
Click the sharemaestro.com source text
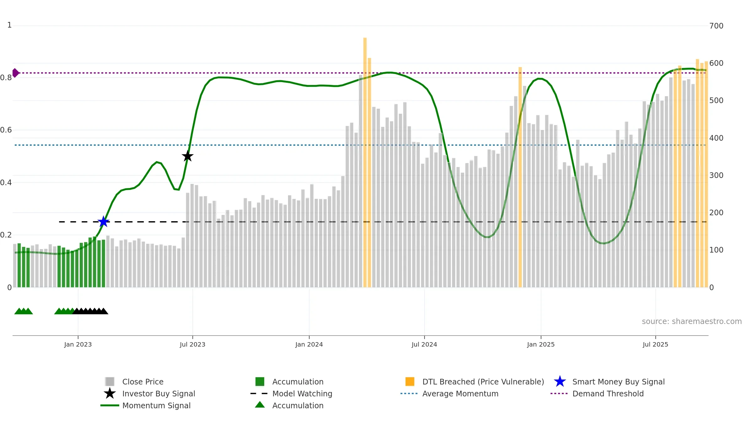pyautogui.click(x=692, y=321)
